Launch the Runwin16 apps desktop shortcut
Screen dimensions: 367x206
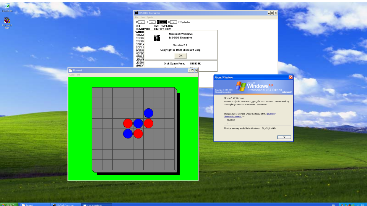point(7,23)
